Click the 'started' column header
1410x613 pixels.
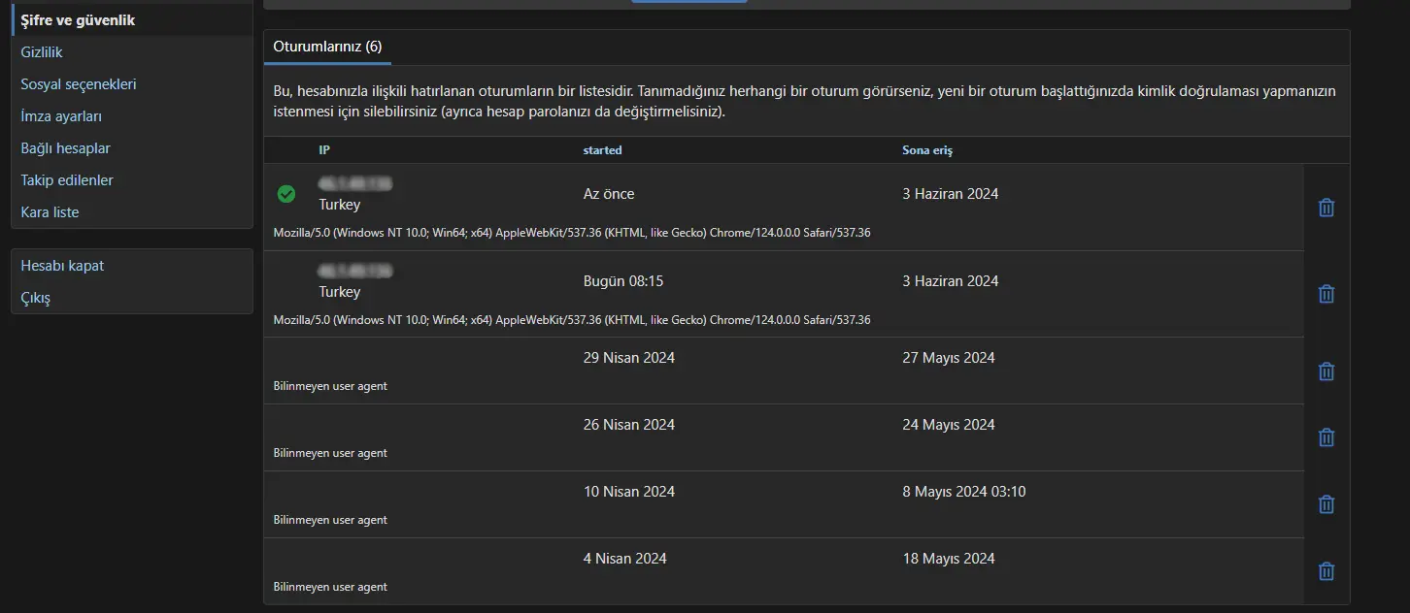tap(602, 150)
